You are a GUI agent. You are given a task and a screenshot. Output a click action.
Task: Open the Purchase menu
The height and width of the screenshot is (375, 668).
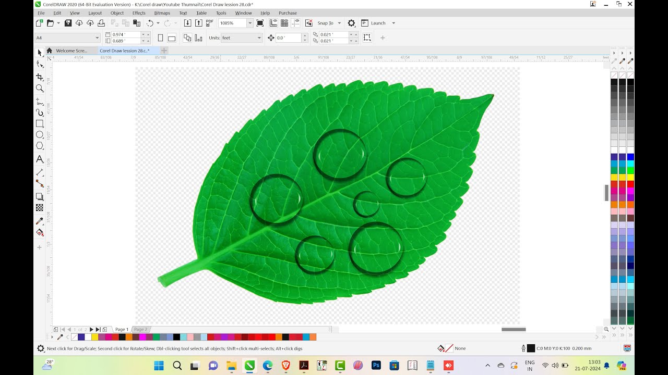click(288, 13)
